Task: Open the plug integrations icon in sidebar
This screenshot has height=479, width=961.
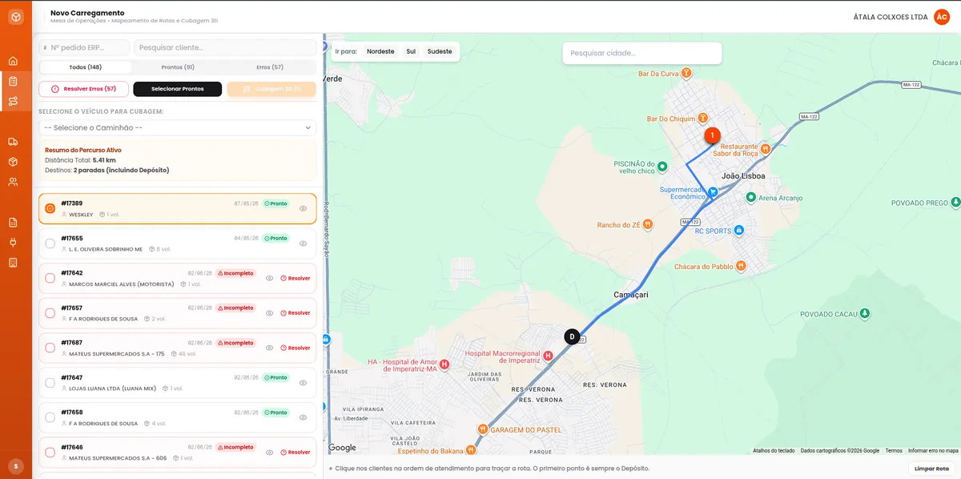Action: (13, 242)
